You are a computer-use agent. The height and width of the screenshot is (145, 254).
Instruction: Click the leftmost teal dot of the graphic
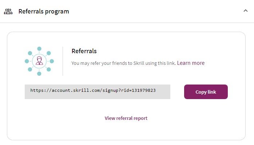coord(27,61)
